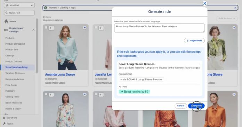Open the MontClair site dropdown

click(19, 5)
